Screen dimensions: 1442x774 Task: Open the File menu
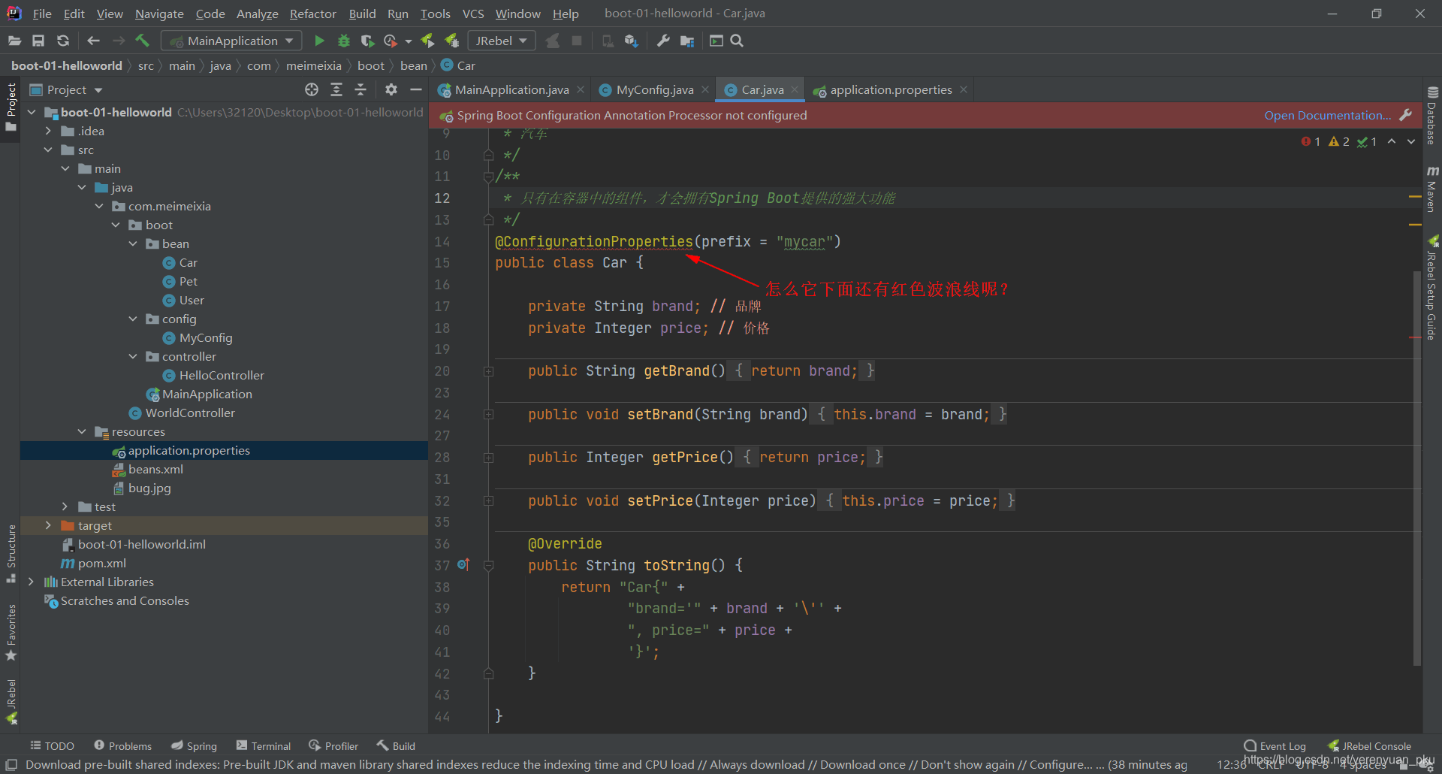(42, 14)
